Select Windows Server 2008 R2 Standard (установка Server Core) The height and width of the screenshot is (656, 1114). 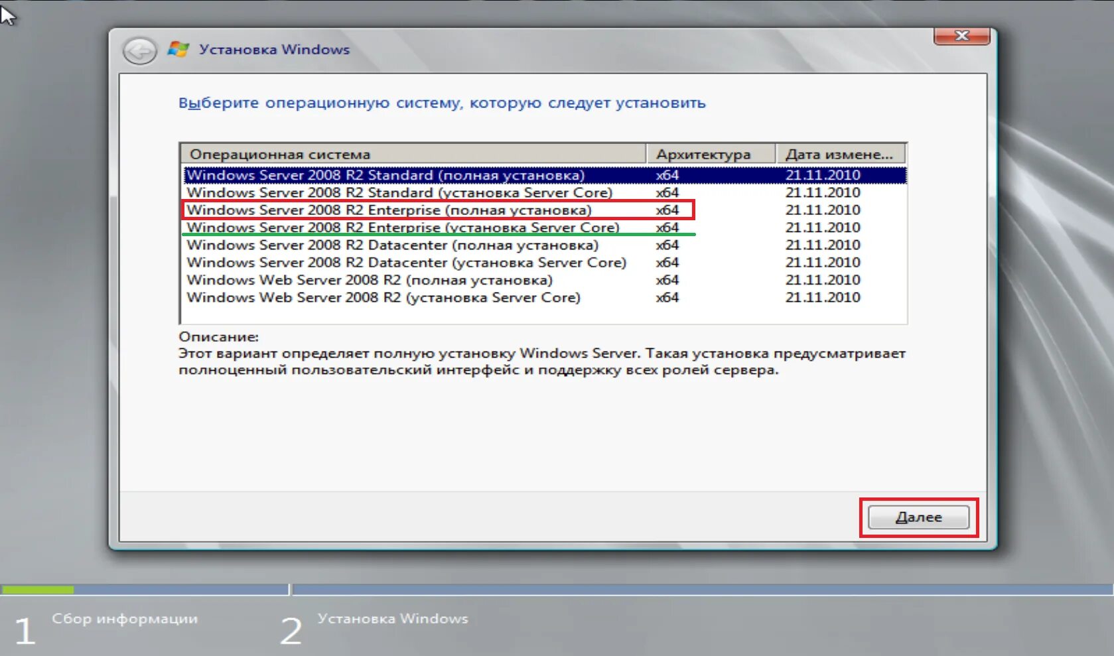(x=545, y=192)
